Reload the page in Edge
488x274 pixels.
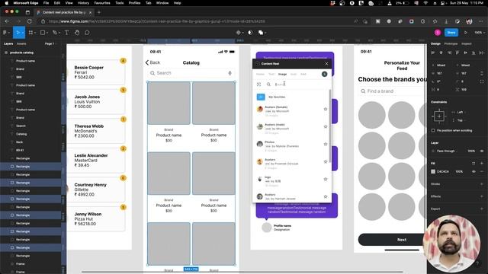pos(30,21)
